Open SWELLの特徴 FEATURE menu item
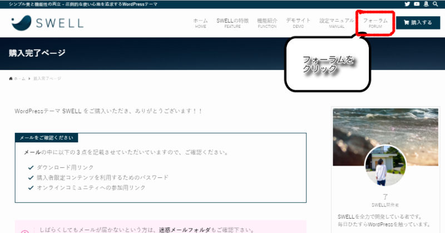The image size is (445, 233). coord(233,23)
